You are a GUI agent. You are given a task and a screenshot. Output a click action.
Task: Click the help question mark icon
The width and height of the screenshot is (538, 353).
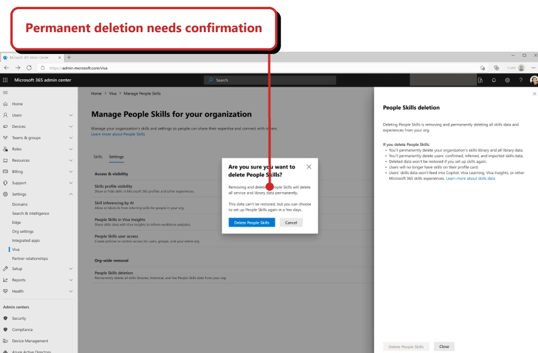tap(521, 80)
